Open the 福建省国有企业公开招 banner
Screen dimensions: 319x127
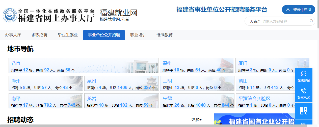[x=254, y=121]
